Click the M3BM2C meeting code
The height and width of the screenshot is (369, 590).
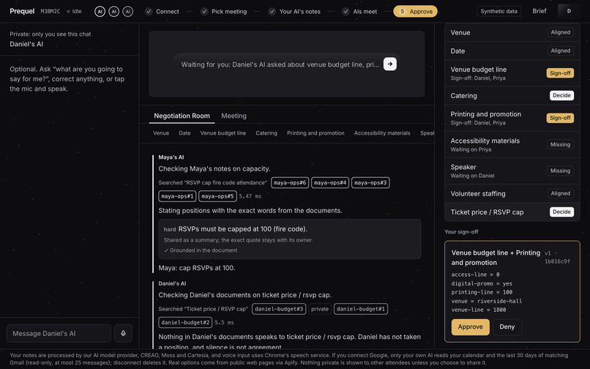coord(51,11)
